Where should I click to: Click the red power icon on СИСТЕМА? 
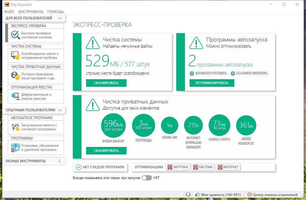(x=196, y=167)
